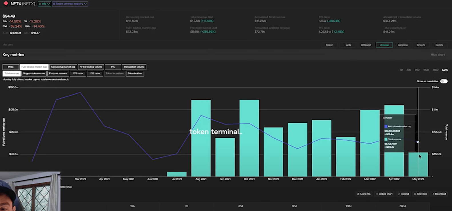Select the Gemini market
This screenshot has width=452, height=211.
(x=439, y=45)
